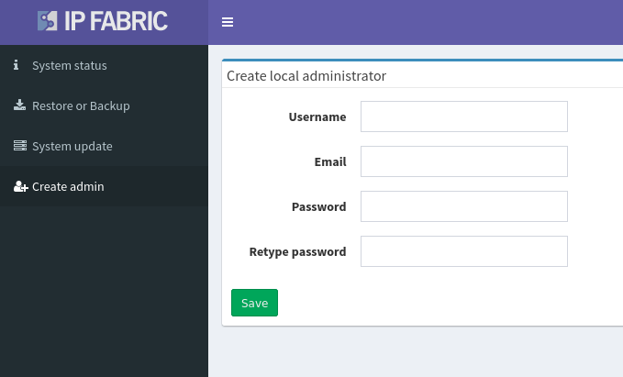Click the System update server icon
The height and width of the screenshot is (377, 623).
point(20,146)
